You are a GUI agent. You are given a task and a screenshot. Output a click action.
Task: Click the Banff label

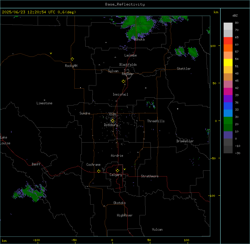point(36,164)
